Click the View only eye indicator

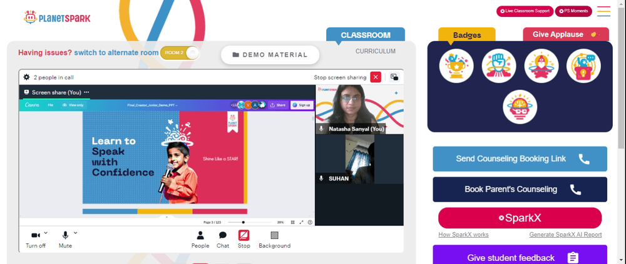(x=73, y=105)
